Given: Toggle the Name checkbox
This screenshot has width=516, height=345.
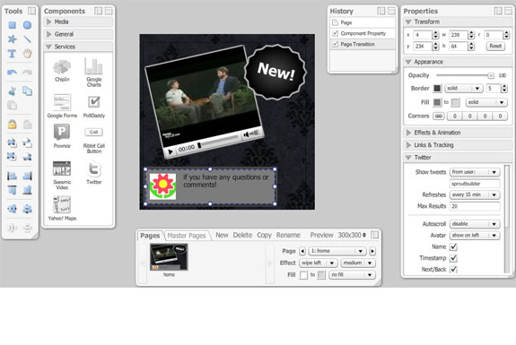Looking at the screenshot, I should pyautogui.click(x=453, y=246).
